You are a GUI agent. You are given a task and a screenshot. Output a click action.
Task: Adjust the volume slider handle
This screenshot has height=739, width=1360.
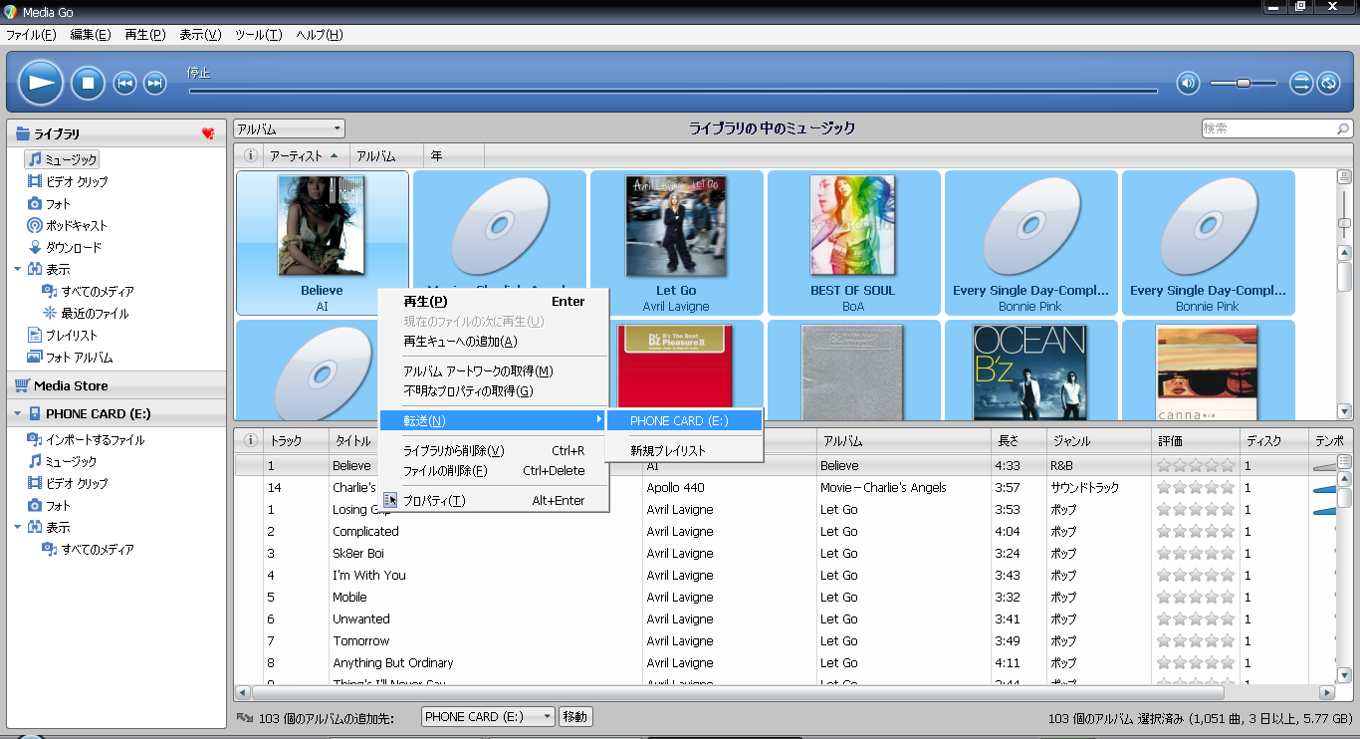[x=1244, y=83]
